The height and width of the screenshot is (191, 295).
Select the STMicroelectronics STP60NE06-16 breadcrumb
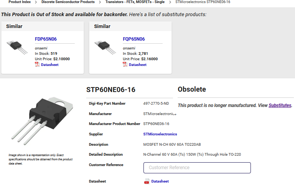(203, 2)
